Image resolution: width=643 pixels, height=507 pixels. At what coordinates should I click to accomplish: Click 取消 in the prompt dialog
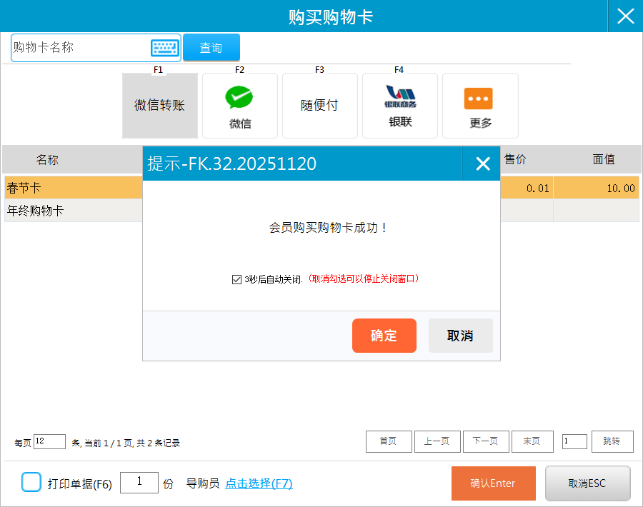(460, 336)
